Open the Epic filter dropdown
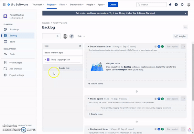The height and width of the screenshot is (134, 194). coord(81,36)
